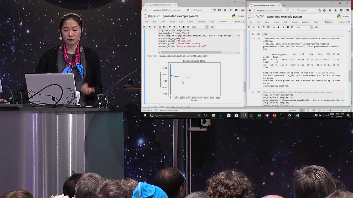Open the Edit menu in the pystan notebook
353x198 pixels.
pos(258,22)
